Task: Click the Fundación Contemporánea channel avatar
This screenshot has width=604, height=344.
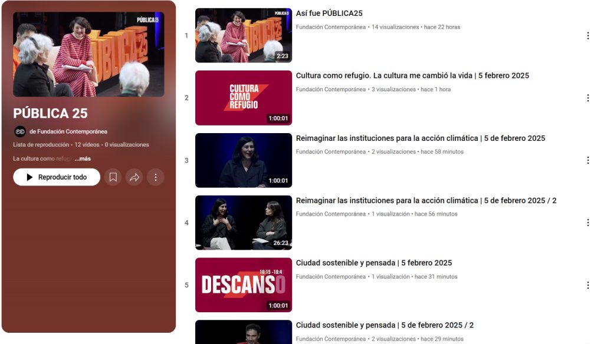Action: tap(19, 131)
